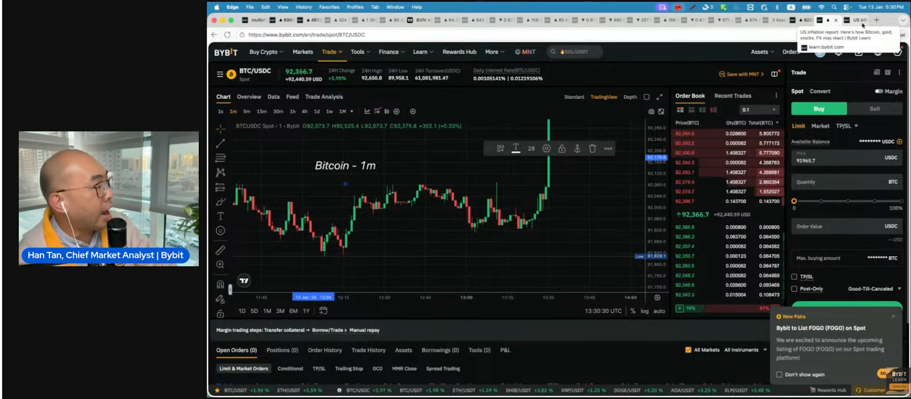This screenshot has width=911, height=399.
Task: Open the Assets dropdown
Action: (x=762, y=52)
